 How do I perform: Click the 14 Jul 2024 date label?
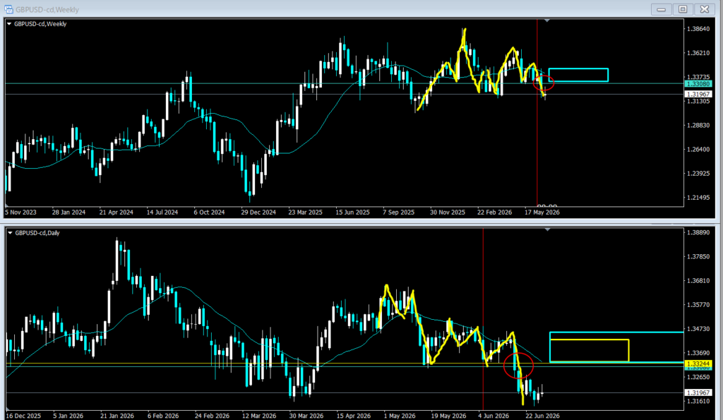pos(162,212)
